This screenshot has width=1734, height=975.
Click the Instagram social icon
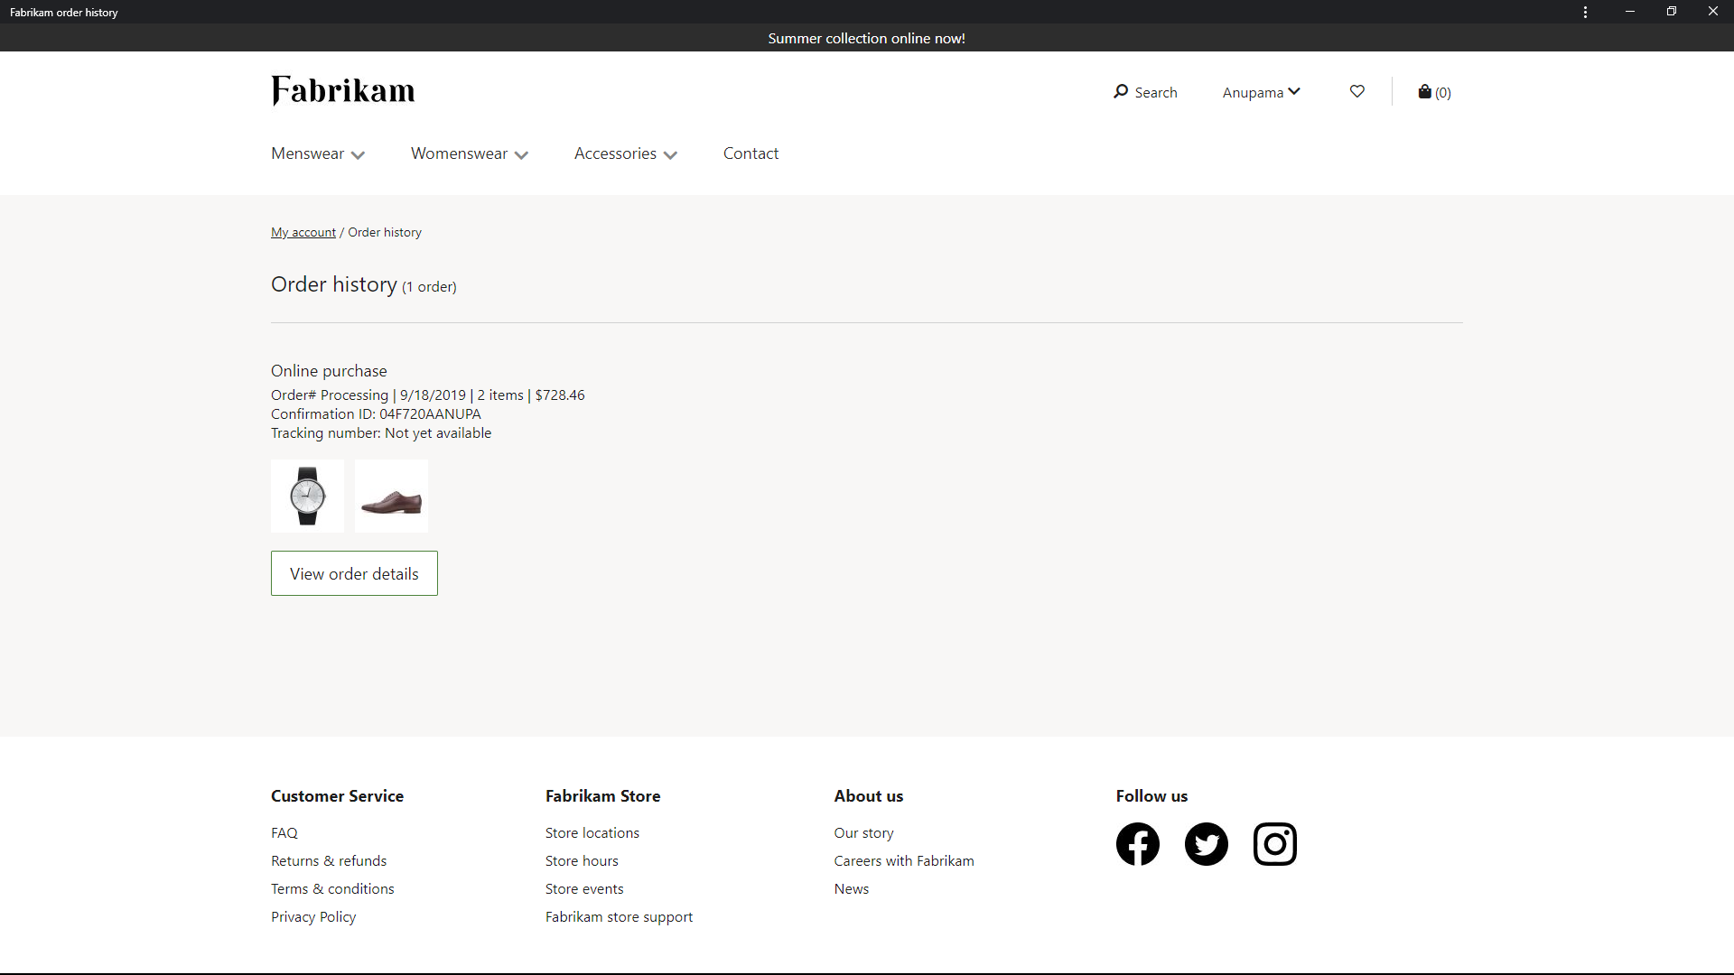click(1274, 843)
